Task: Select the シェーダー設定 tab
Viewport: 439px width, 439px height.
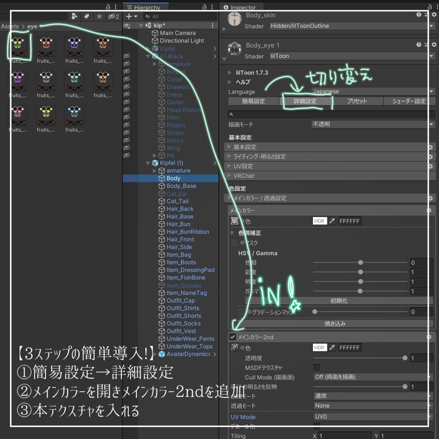Action: coord(409,101)
